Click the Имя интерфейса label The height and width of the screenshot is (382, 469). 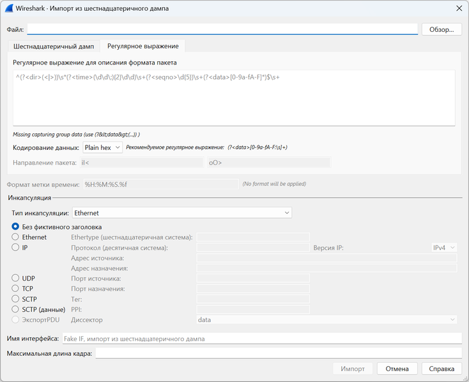click(x=33, y=339)
